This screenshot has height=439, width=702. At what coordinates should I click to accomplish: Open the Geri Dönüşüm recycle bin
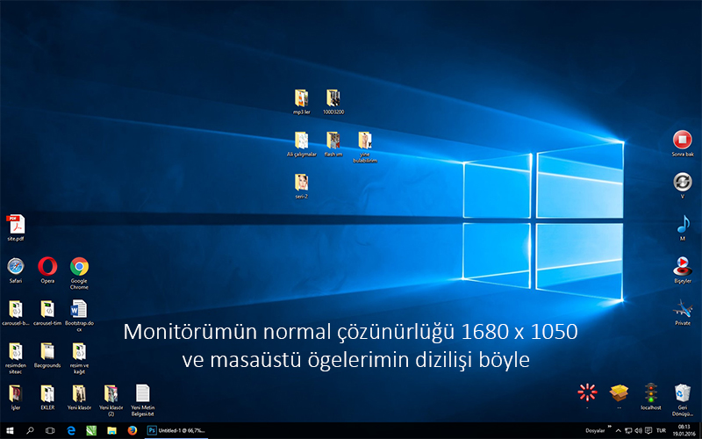pos(683,399)
